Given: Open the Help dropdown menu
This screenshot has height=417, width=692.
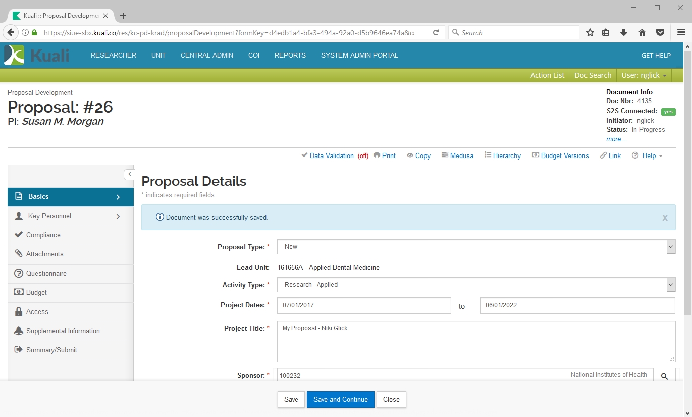Looking at the screenshot, I should coord(648,155).
